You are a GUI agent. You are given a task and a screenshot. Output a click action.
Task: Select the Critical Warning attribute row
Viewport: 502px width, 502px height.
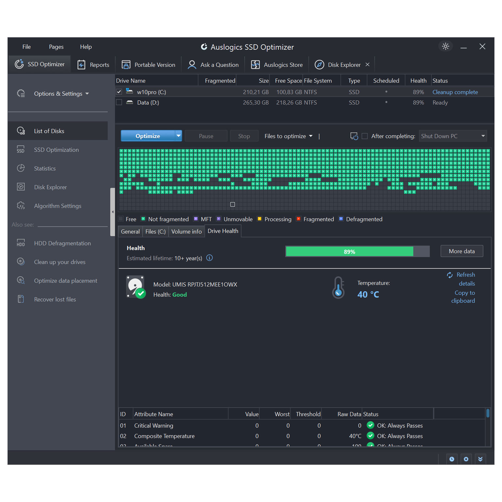302,426
